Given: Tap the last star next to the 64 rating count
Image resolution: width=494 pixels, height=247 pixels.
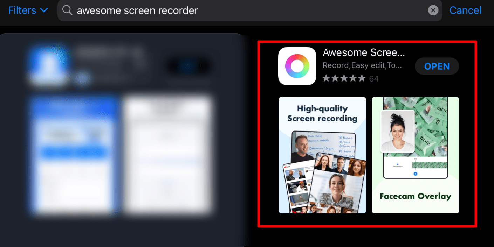Looking at the screenshot, I should click(x=362, y=78).
